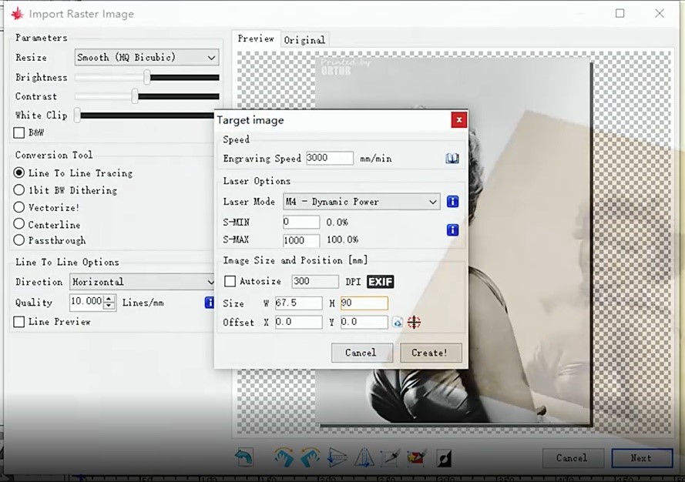Click the Create! button
Image resolution: width=685 pixels, height=482 pixels.
coord(430,353)
